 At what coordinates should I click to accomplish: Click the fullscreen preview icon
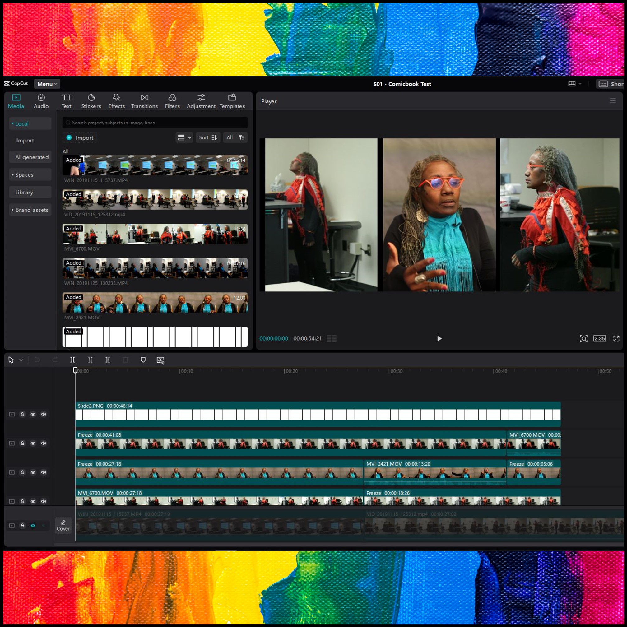616,338
